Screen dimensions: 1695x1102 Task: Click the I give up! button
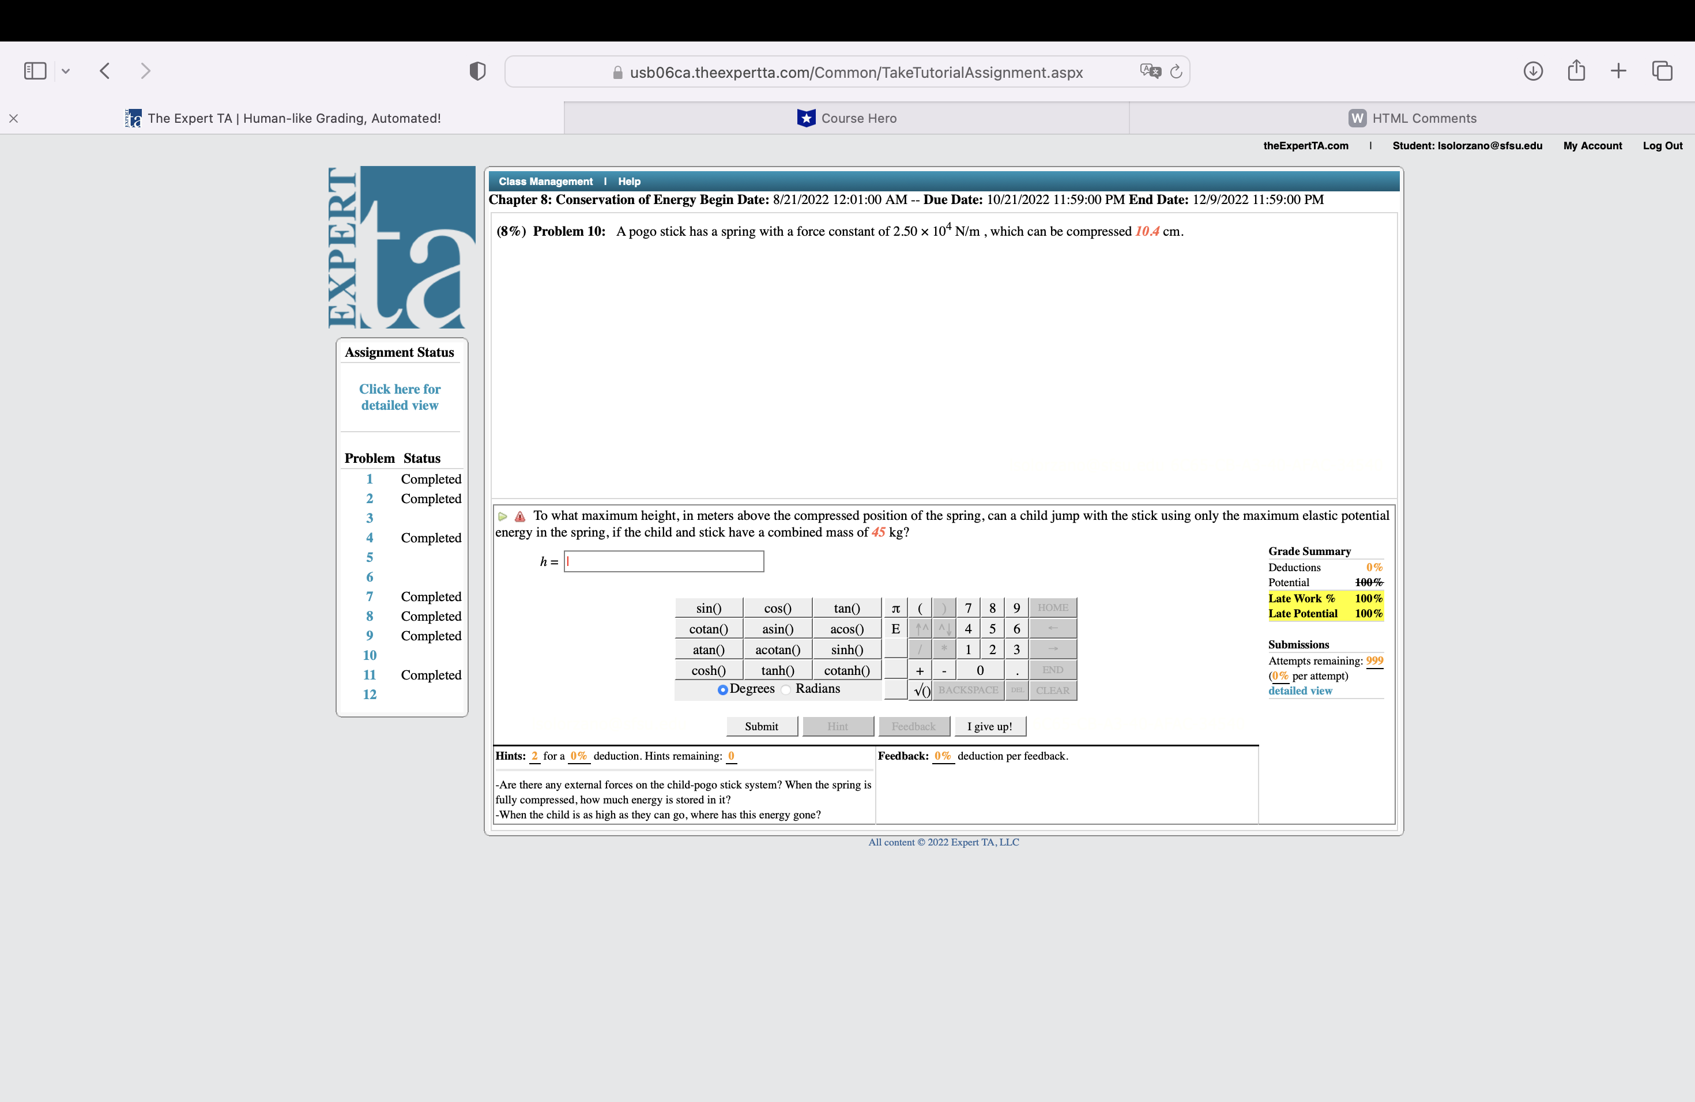[990, 726]
